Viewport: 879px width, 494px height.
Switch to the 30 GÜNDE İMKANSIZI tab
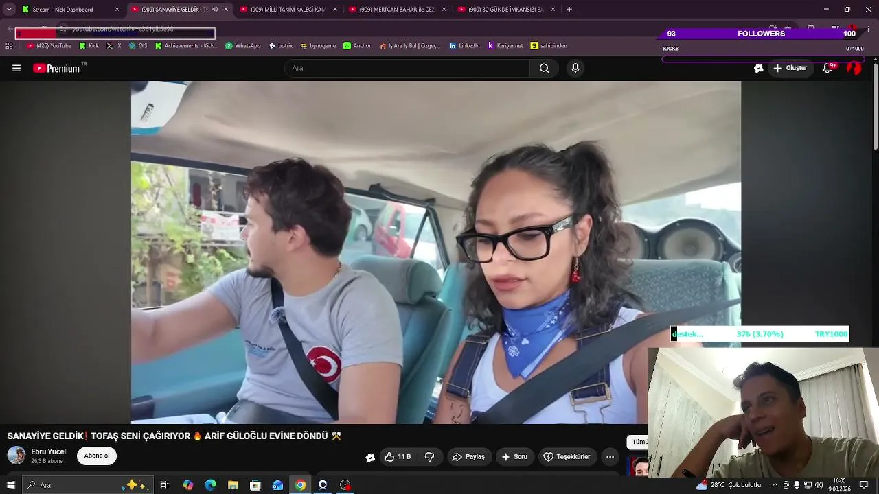pyautogui.click(x=506, y=10)
